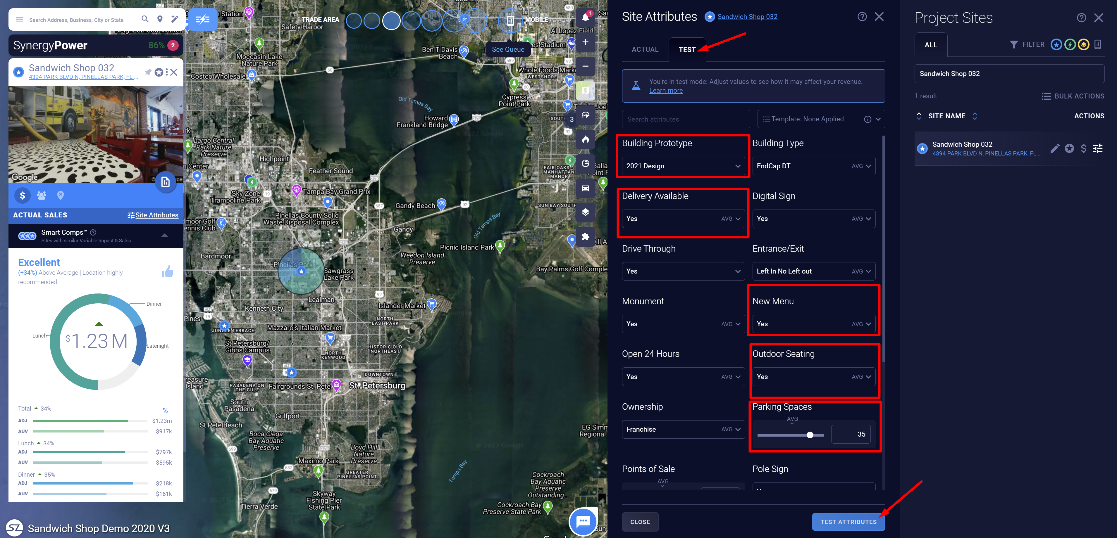The width and height of the screenshot is (1117, 538).
Task: Collapse the Smart Comps section
Action: pos(165,235)
